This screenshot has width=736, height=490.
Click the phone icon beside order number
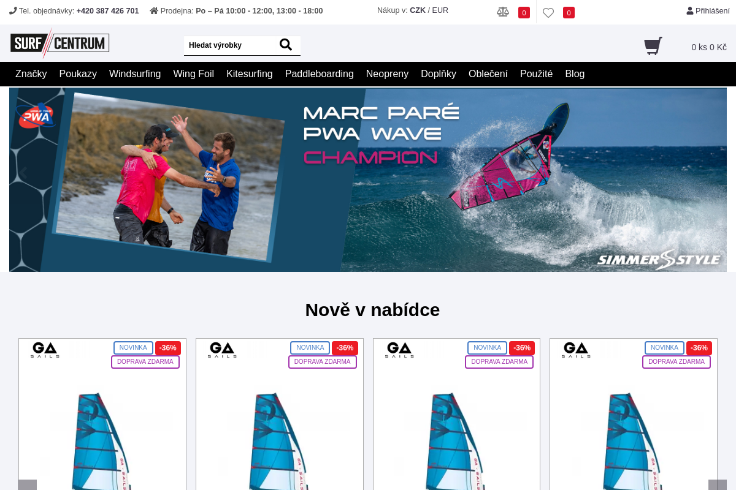point(13,10)
